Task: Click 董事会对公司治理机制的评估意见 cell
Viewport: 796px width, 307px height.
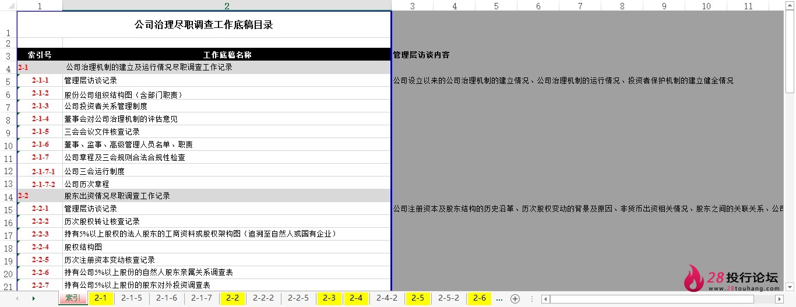Action: click(x=227, y=119)
